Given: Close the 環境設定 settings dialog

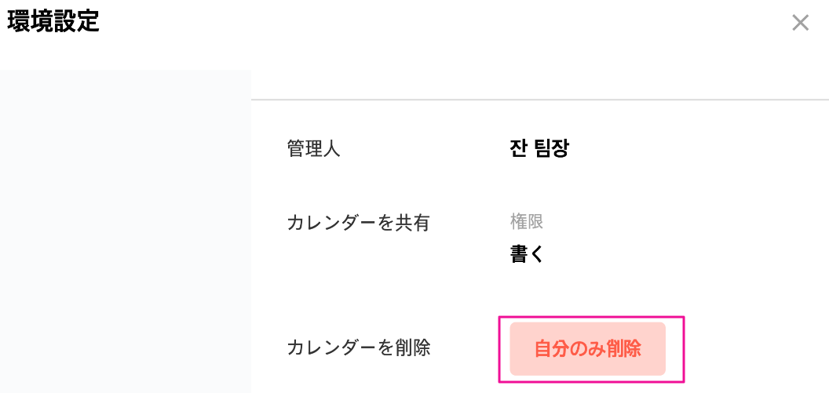Looking at the screenshot, I should coord(800,23).
